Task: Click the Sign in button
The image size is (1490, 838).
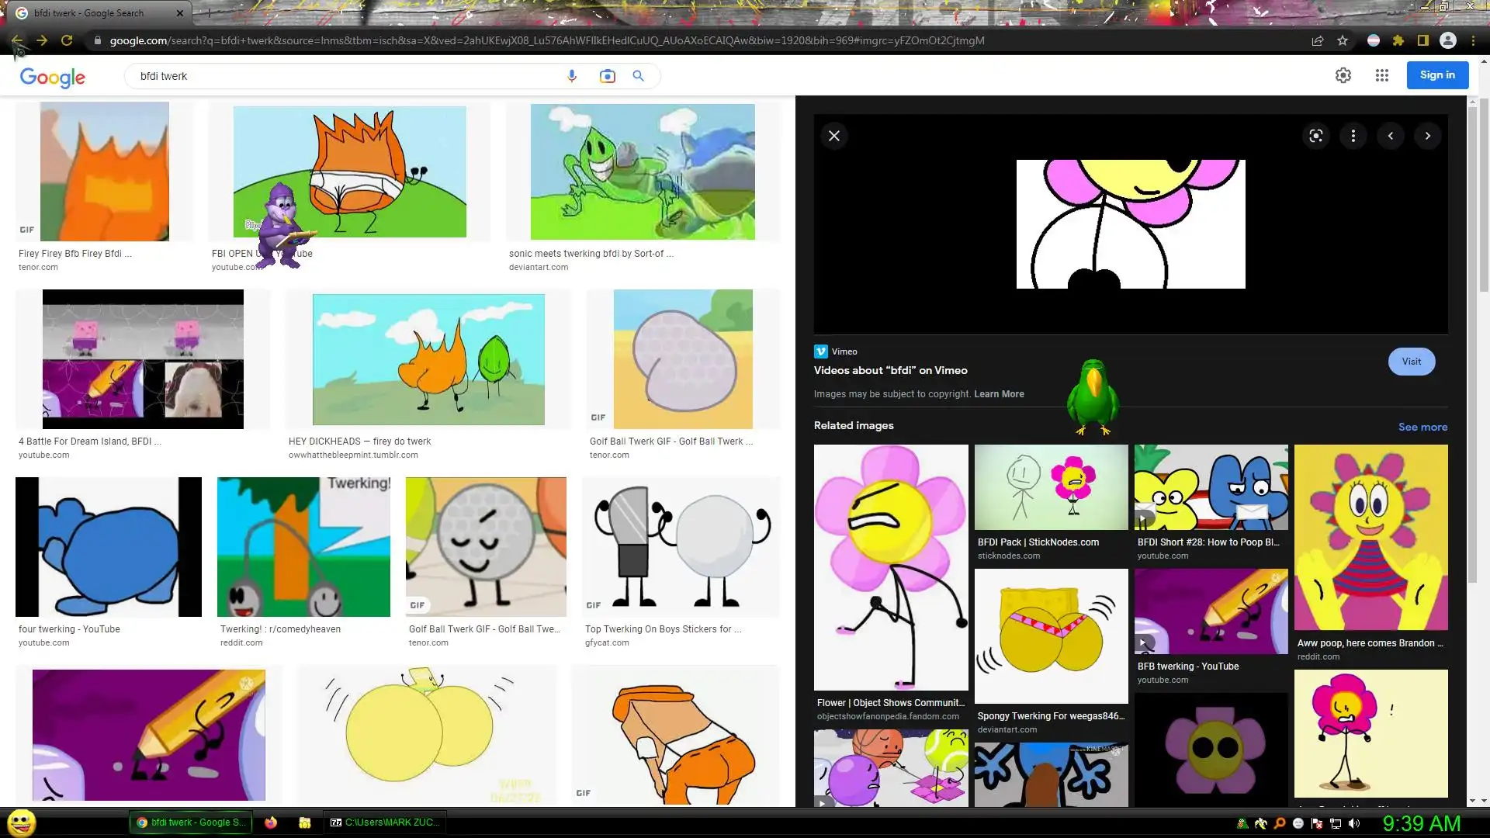Action: coord(1437,75)
